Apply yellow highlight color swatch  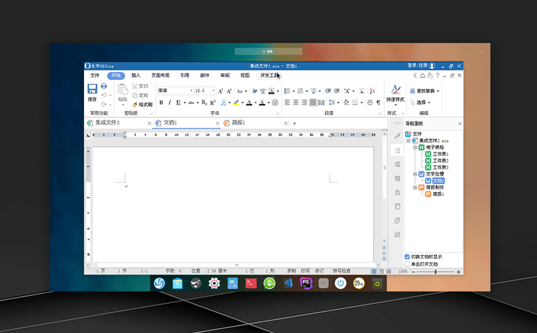coord(236,103)
